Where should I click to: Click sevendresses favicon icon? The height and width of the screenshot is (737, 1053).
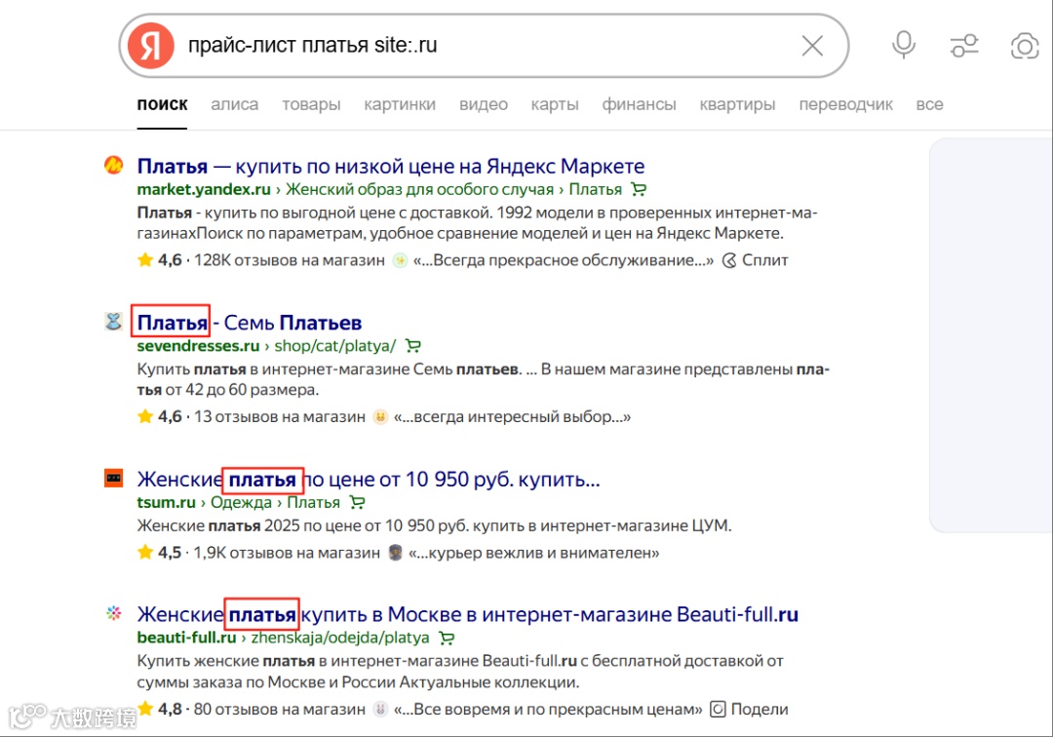click(113, 322)
